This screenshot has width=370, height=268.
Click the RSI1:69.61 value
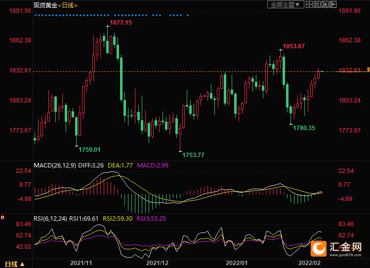(x=84, y=219)
